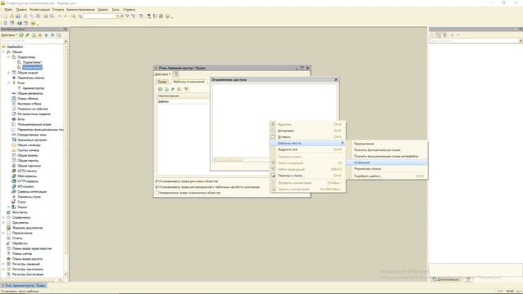
Task: Click the Web-сервисы globe icon in tree
Action: [x=14, y=176]
